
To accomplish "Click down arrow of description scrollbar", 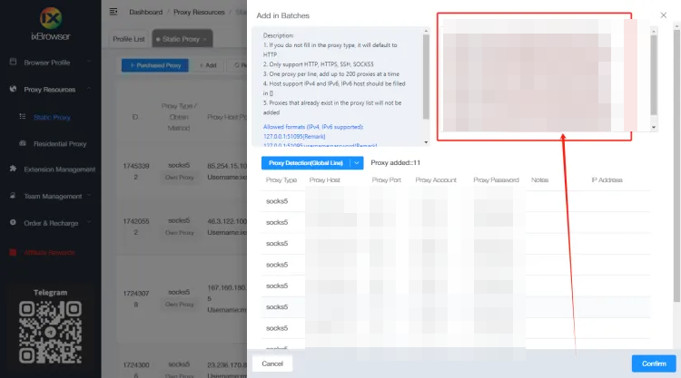I will point(426,142).
